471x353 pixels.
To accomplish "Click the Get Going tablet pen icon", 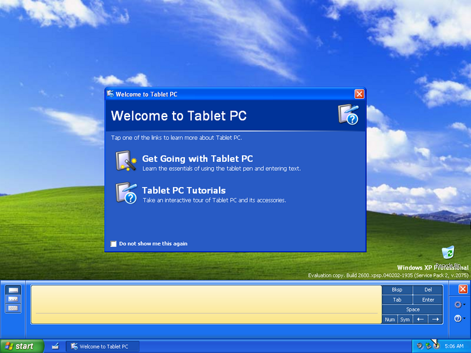I will [x=126, y=161].
